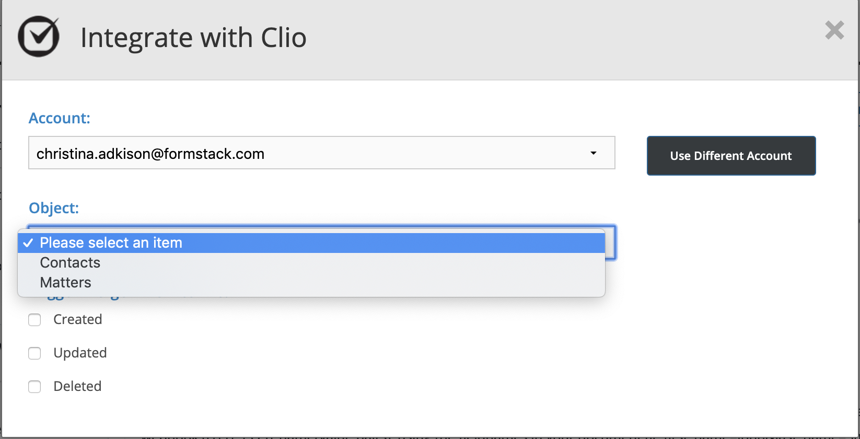This screenshot has height=439, width=860.
Task: Click the dismiss icon in the dialog corner
Action: click(x=834, y=30)
